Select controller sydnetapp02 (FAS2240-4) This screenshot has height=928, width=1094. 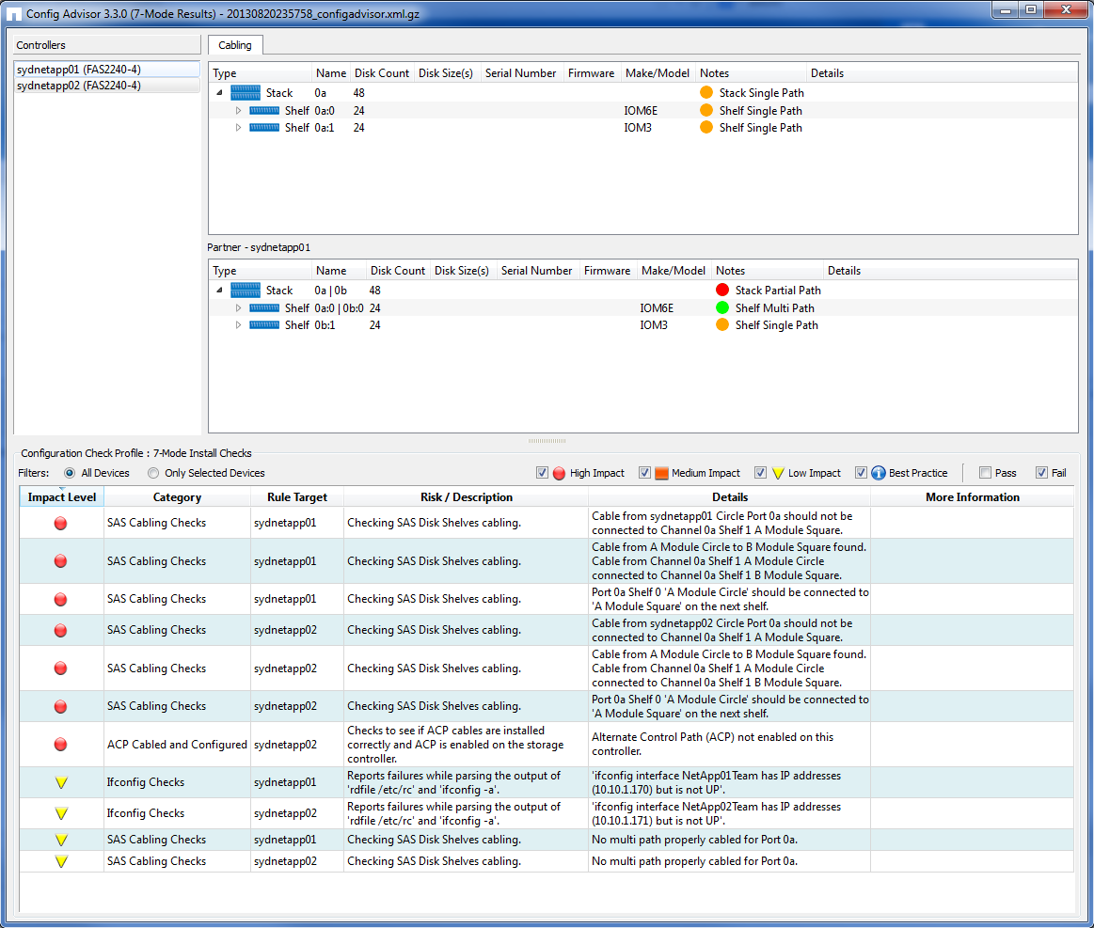[x=79, y=86]
